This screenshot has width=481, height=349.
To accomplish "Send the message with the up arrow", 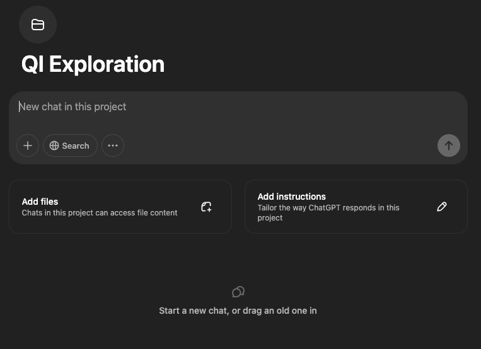I will 448,146.
